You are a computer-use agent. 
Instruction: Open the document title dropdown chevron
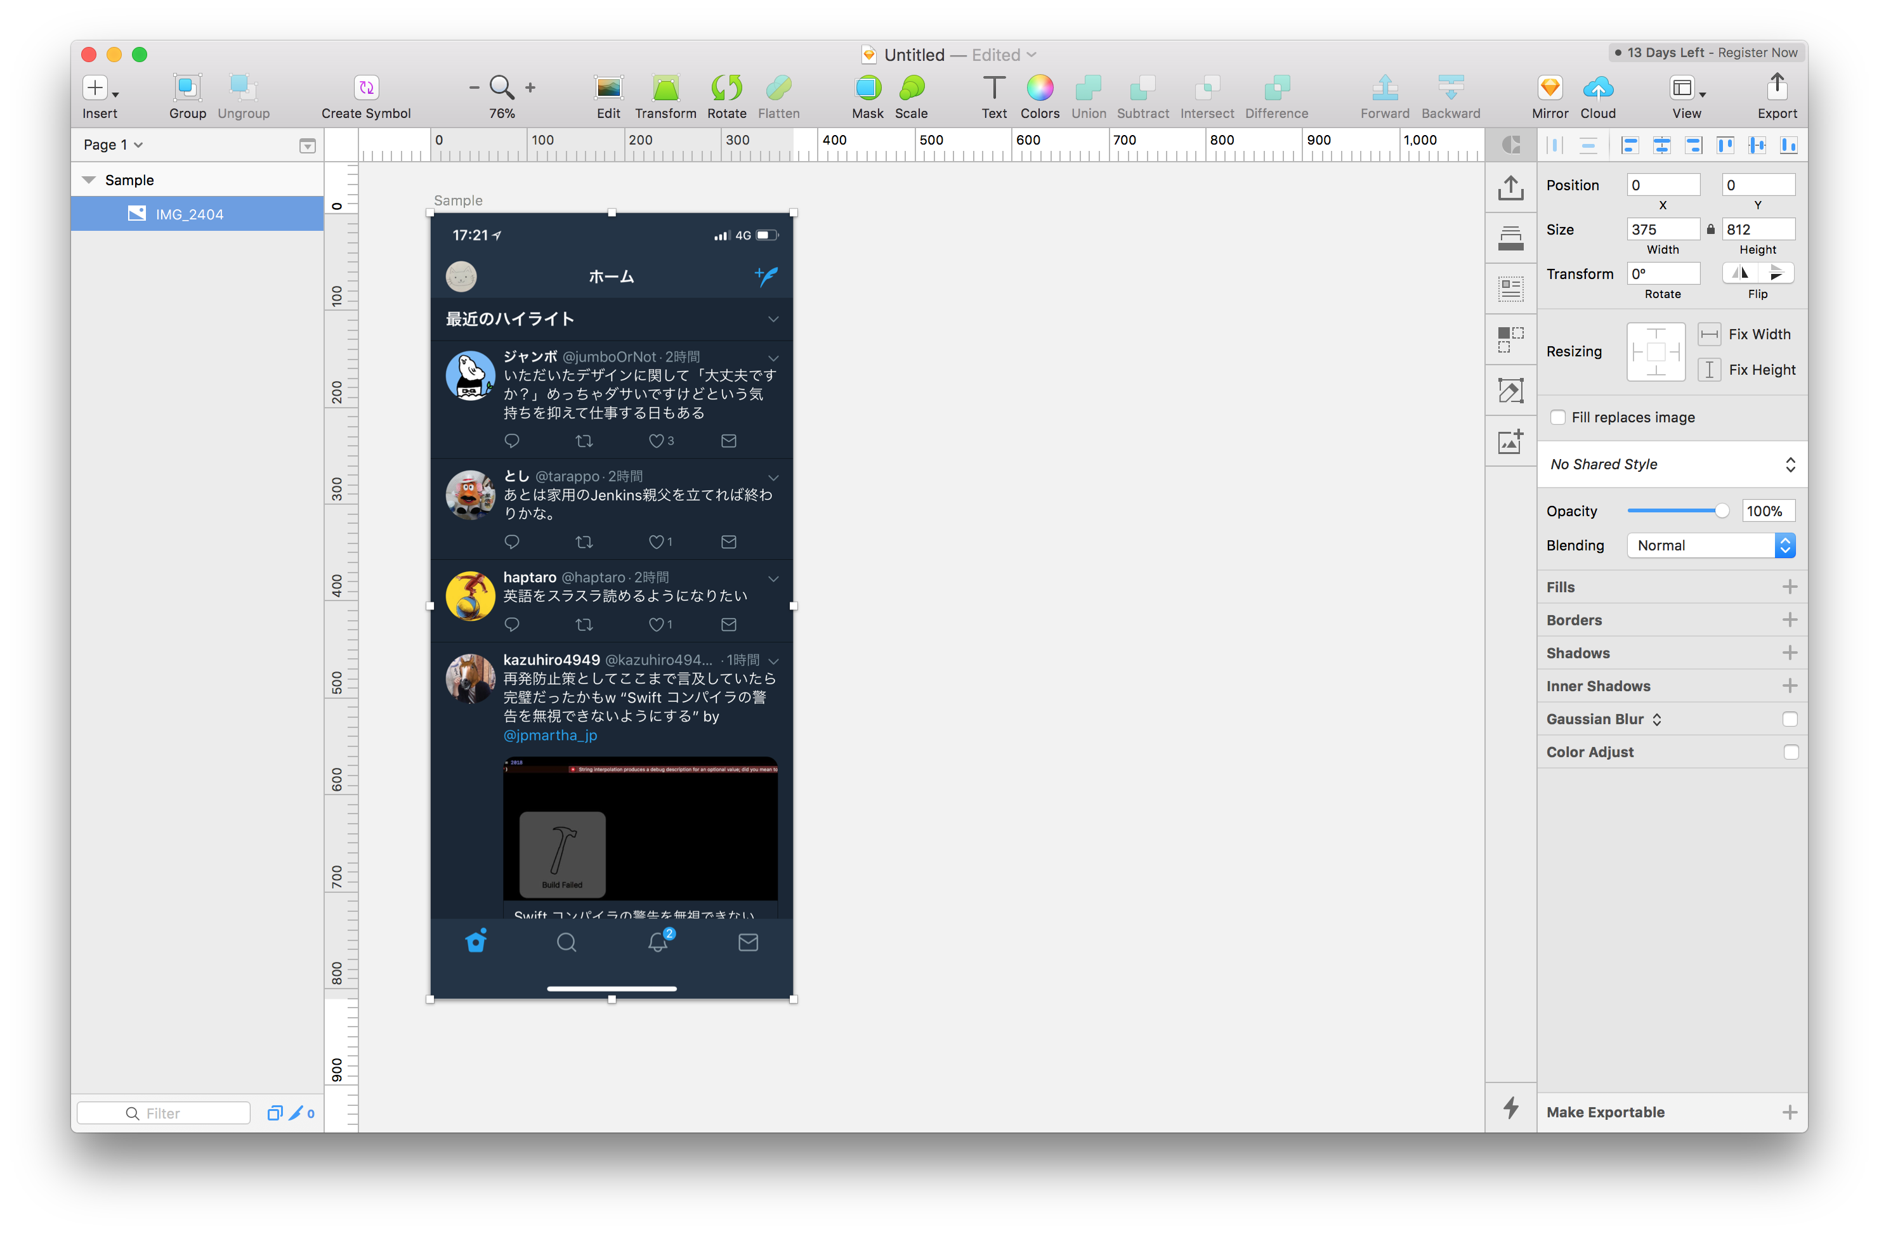1032,55
